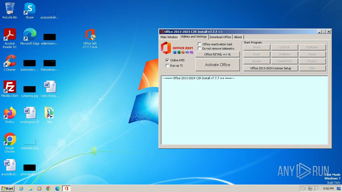Switch to the Main Window tab
342x192 pixels.
pyautogui.click(x=169, y=37)
